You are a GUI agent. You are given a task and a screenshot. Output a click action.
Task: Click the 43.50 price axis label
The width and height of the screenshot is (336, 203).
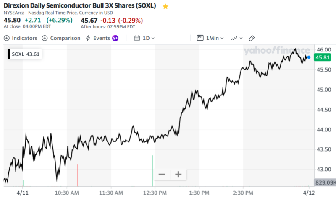tap(324, 149)
